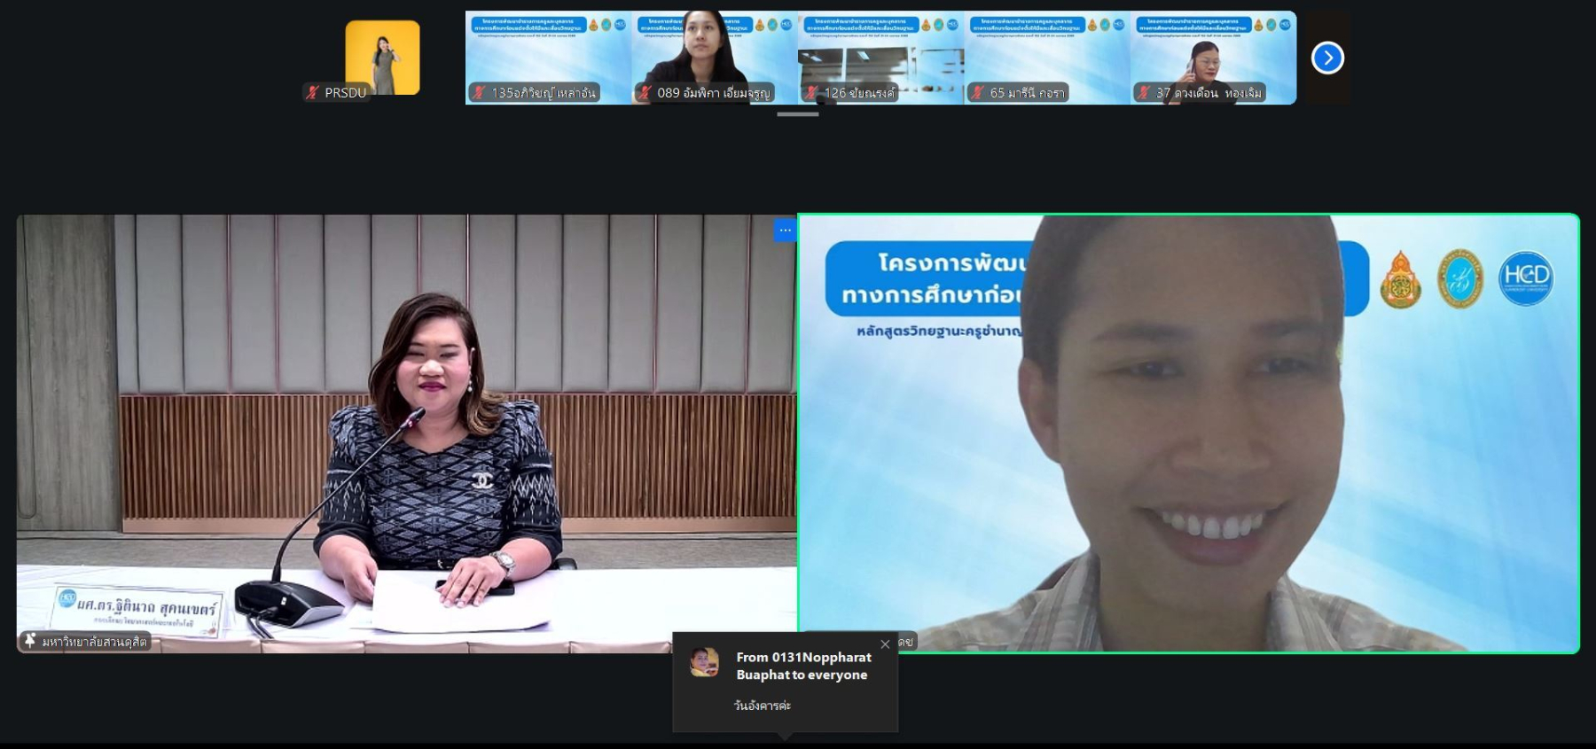The height and width of the screenshot is (749, 1596).
Task: Click the muted mic icon for participant 089
Action: [x=645, y=92]
